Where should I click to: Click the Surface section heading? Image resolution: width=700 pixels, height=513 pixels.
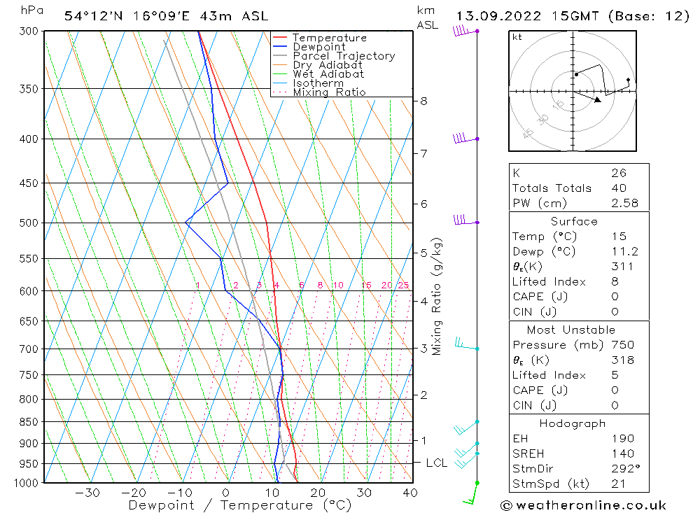coord(574,221)
